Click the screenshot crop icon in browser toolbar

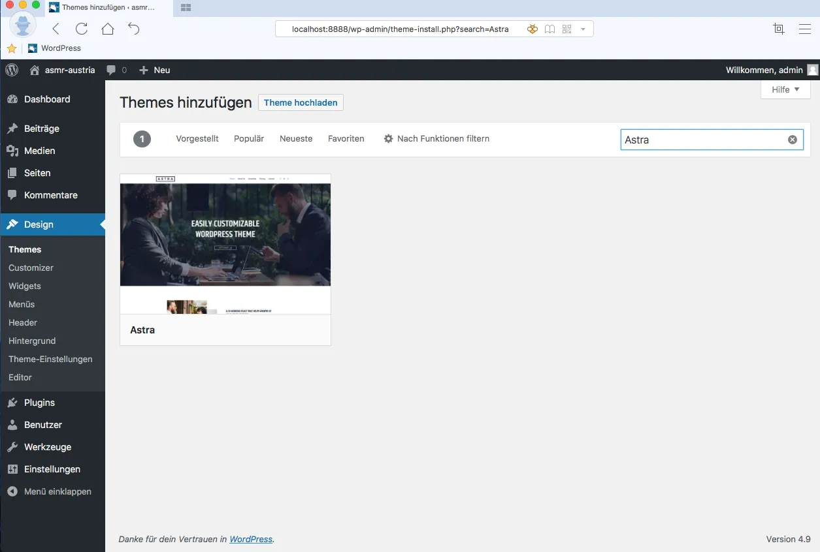(x=778, y=29)
